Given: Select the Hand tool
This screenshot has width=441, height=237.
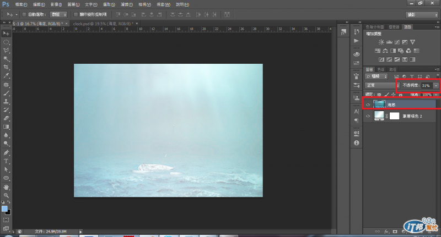Looking at the screenshot, I should click(6, 187).
